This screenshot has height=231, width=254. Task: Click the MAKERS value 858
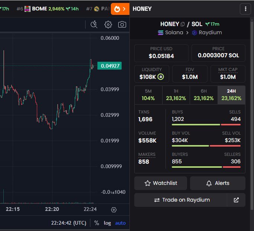(144, 162)
